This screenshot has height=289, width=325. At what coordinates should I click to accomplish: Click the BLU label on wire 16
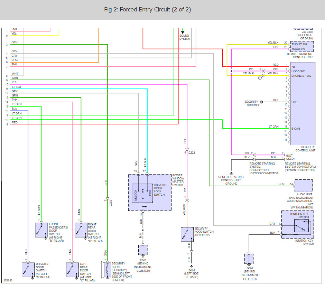coord(15,109)
